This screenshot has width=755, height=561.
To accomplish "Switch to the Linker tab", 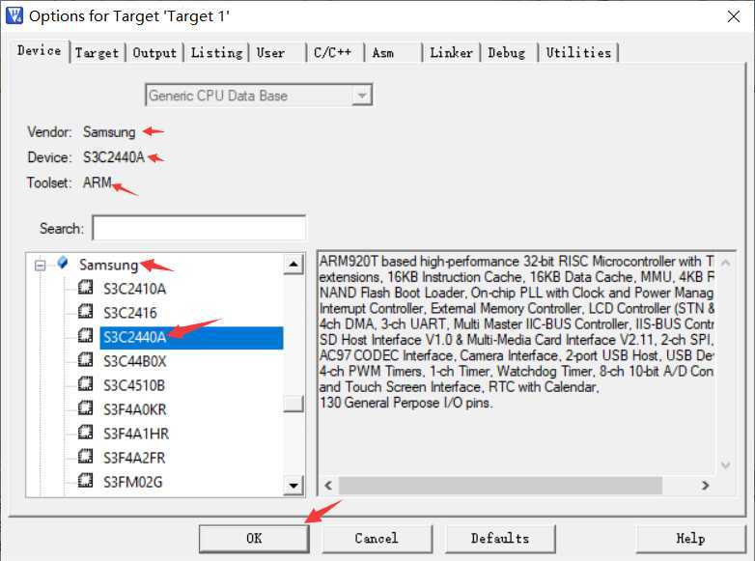I will [451, 52].
